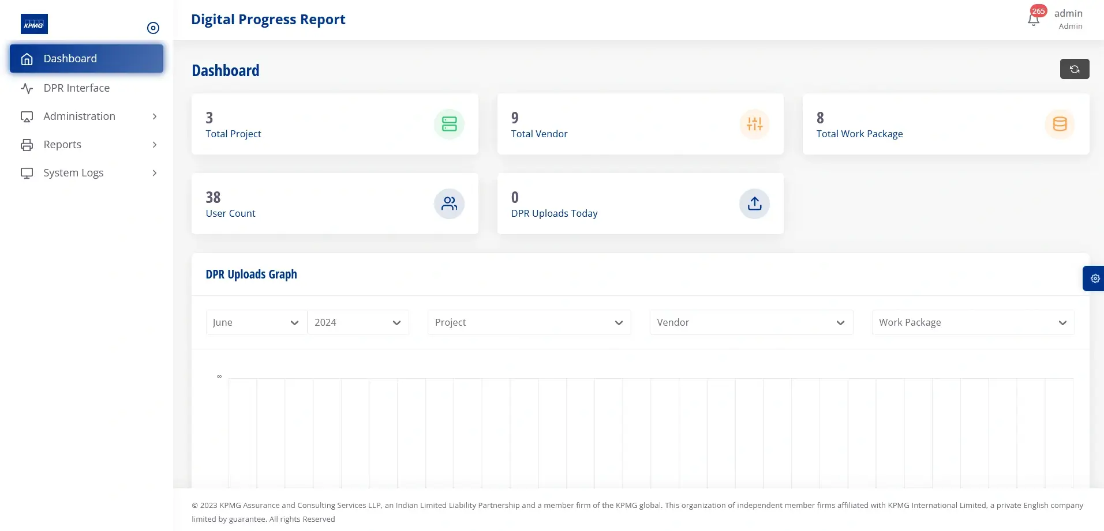1104x531 pixels.
Task: Select Dashboard in the sidebar
Action: coord(69,58)
